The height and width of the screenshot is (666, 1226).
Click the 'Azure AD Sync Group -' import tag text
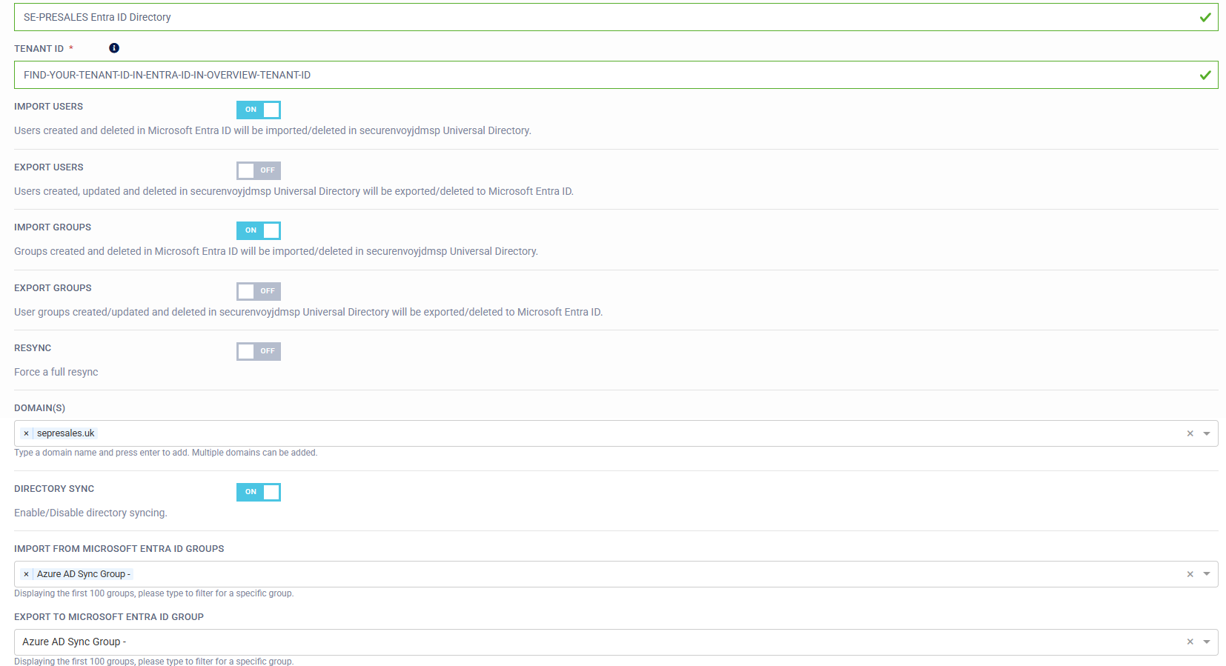click(84, 574)
